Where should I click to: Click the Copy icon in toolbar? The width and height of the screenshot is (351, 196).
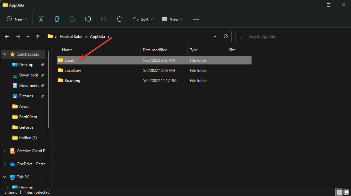pos(57,19)
